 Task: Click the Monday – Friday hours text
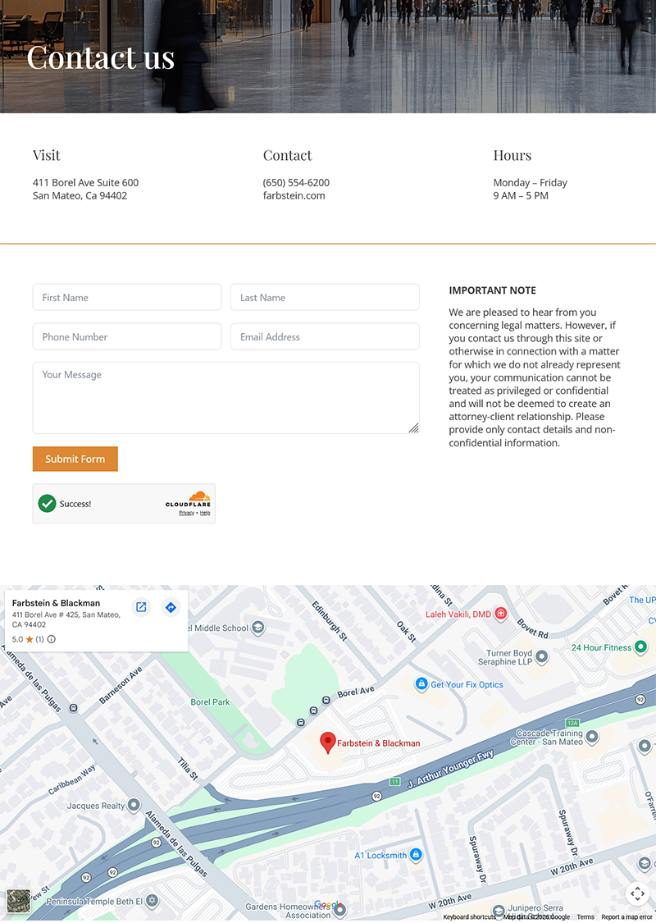point(530,182)
